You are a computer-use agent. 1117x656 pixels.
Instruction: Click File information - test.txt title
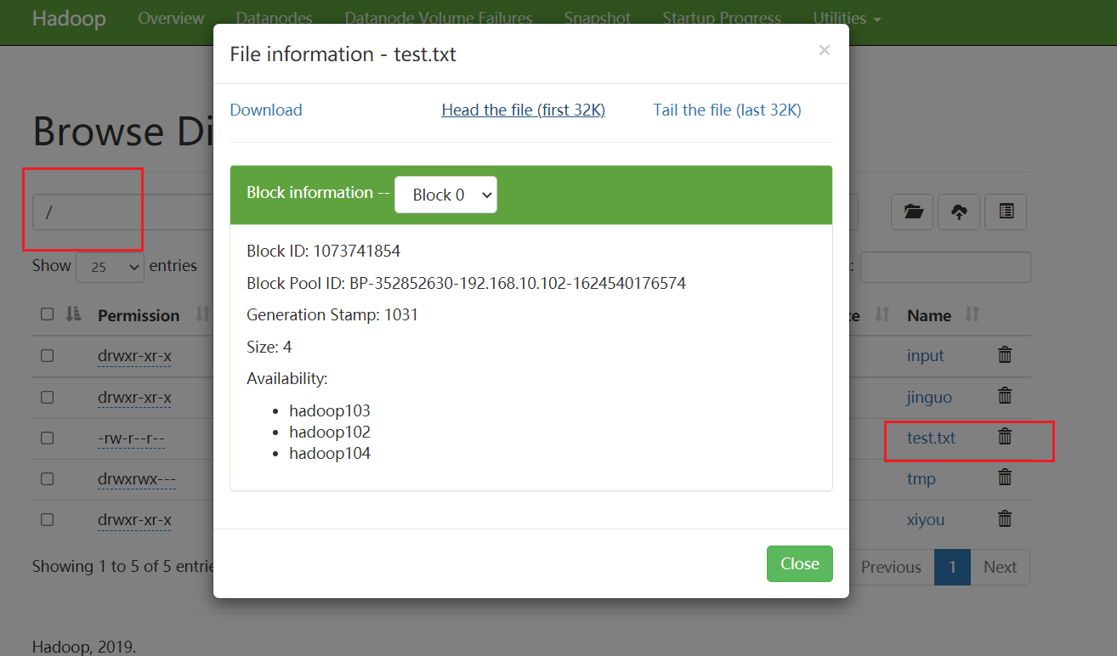[x=343, y=54]
